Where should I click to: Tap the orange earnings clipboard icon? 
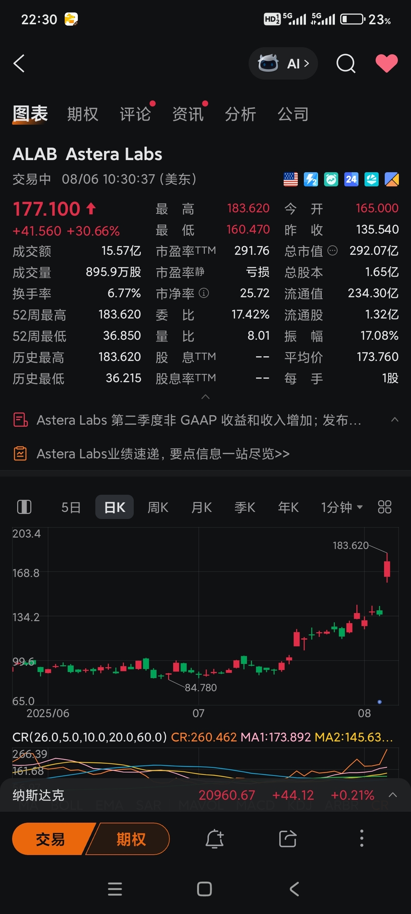(20, 453)
